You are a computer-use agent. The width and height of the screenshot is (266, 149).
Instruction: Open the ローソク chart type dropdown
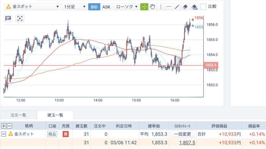(127, 7)
